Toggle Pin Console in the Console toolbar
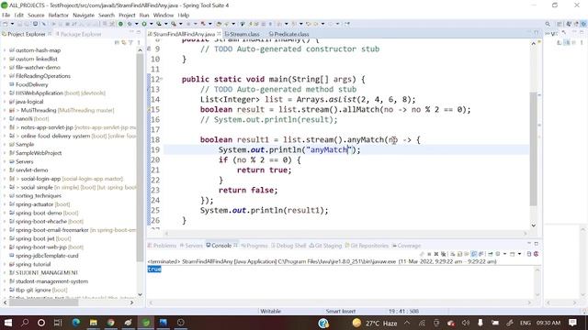Viewport: 588px width, 330px height. [490, 254]
